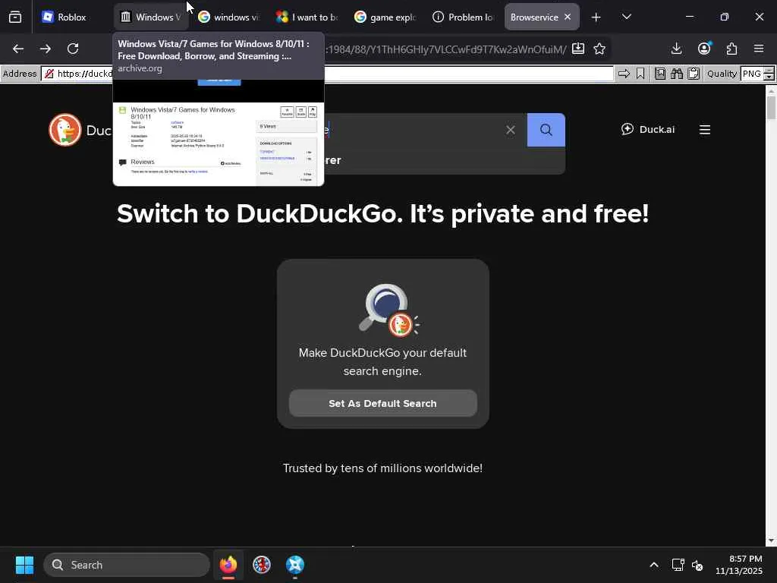
Task: Bookmark this page with the star
Action: [x=599, y=49]
